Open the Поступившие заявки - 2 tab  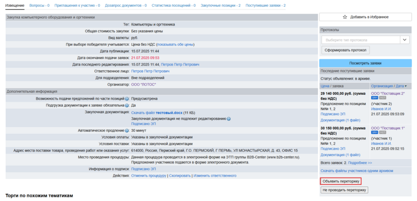266,5
